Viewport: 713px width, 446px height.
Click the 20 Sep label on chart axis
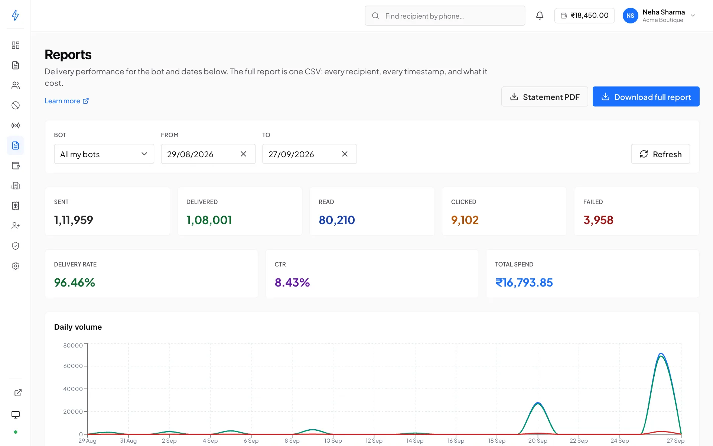coord(538,440)
